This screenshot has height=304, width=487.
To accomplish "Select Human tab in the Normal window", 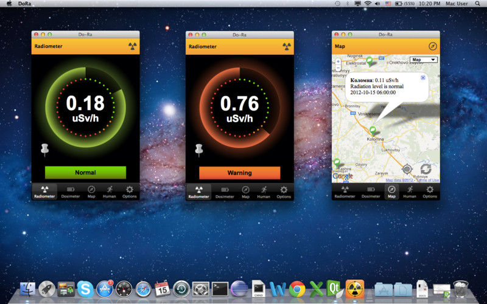I will [110, 192].
